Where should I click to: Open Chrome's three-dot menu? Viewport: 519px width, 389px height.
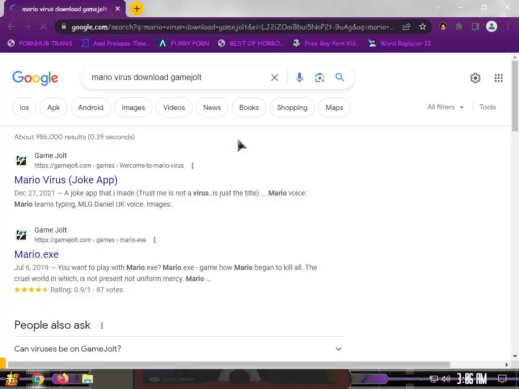(x=508, y=26)
